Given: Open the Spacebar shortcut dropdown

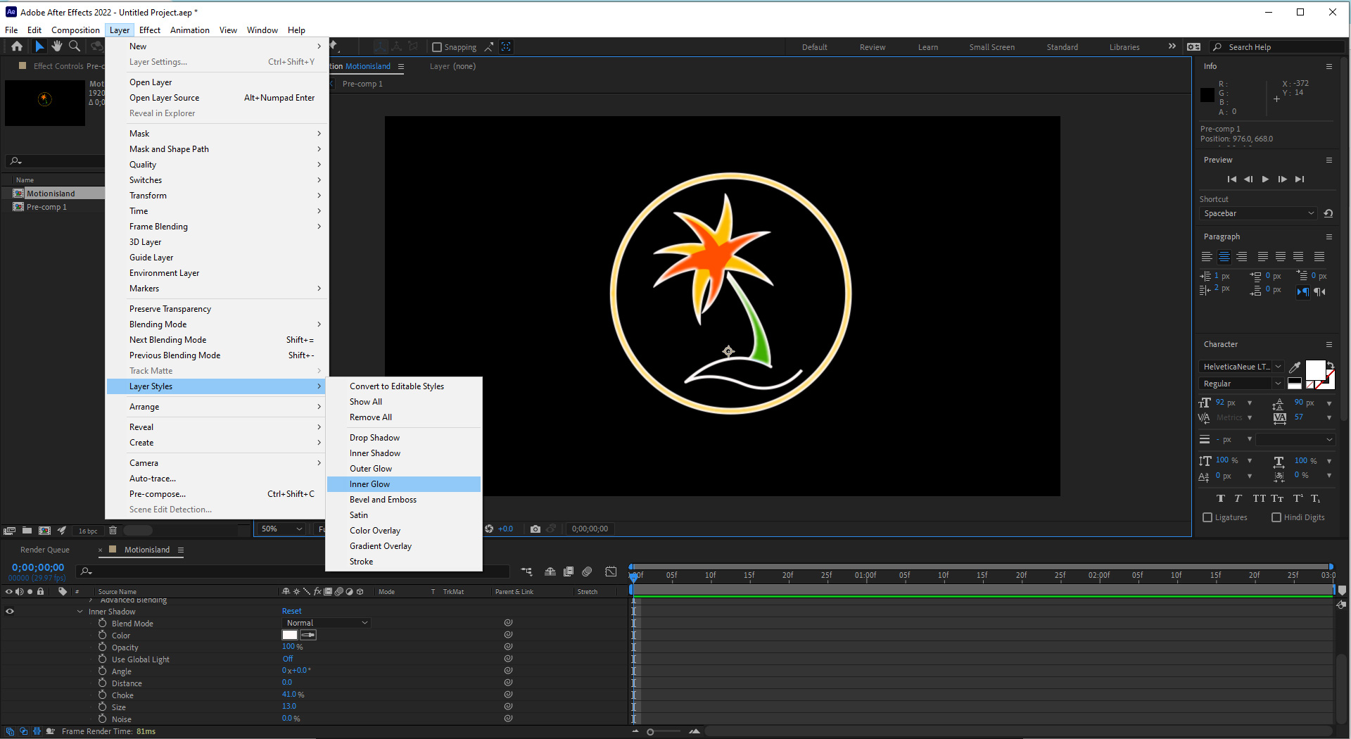Looking at the screenshot, I should (x=1257, y=213).
